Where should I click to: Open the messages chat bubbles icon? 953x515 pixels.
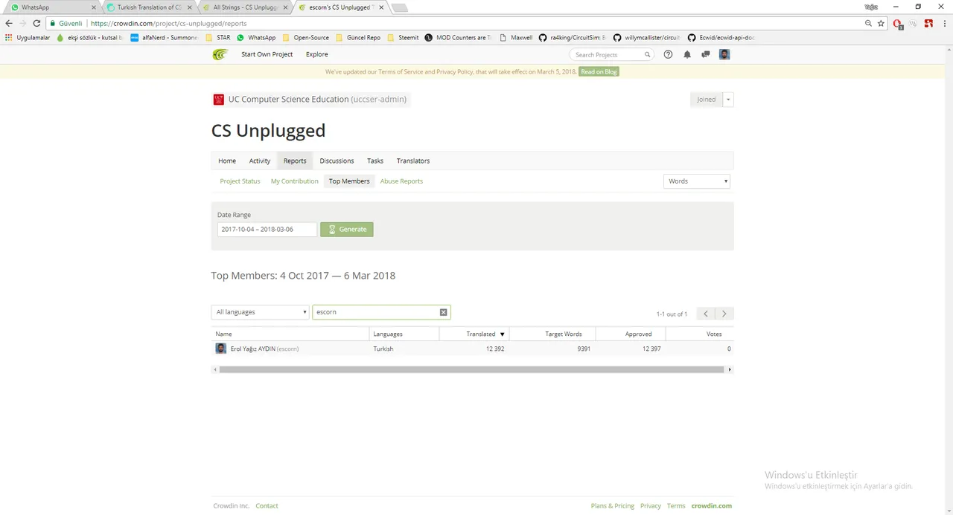tap(706, 54)
